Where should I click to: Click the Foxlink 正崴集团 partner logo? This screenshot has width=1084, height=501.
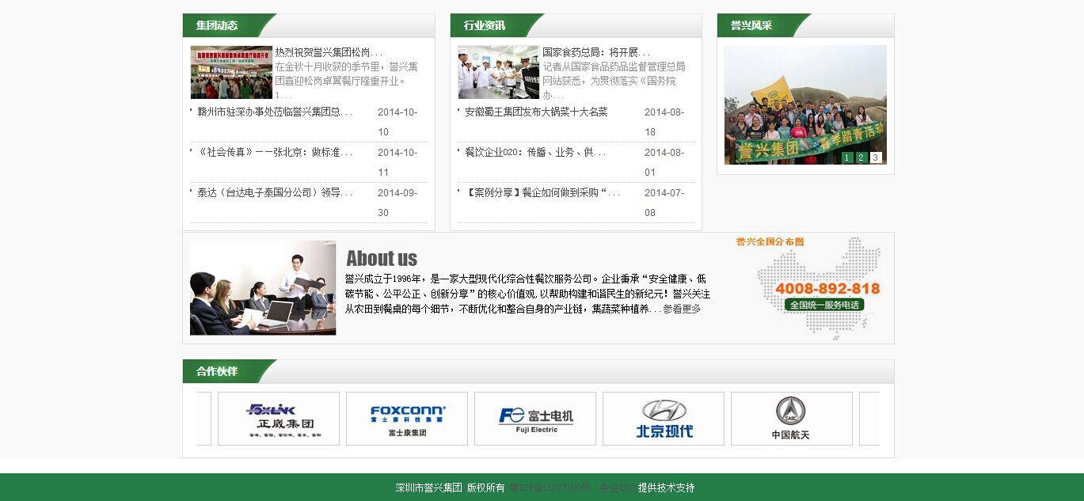[279, 419]
